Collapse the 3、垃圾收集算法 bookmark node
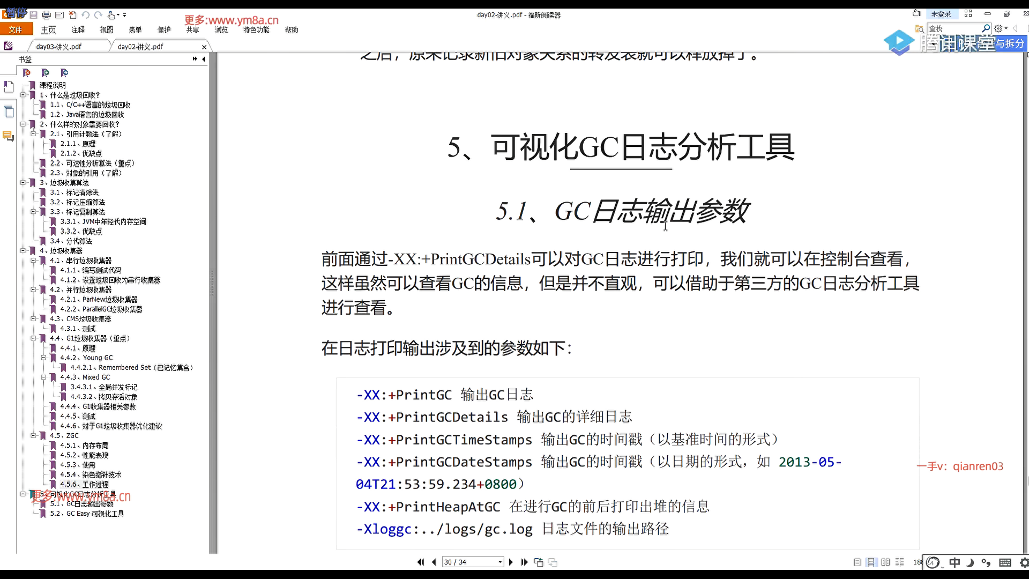The height and width of the screenshot is (579, 1029). click(23, 183)
